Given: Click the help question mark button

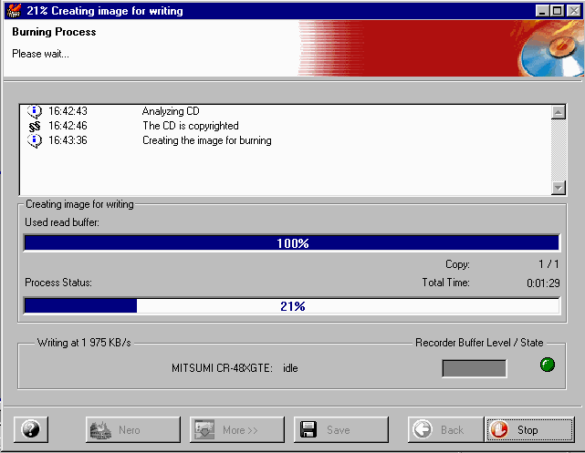Looking at the screenshot, I should pos(32,429).
